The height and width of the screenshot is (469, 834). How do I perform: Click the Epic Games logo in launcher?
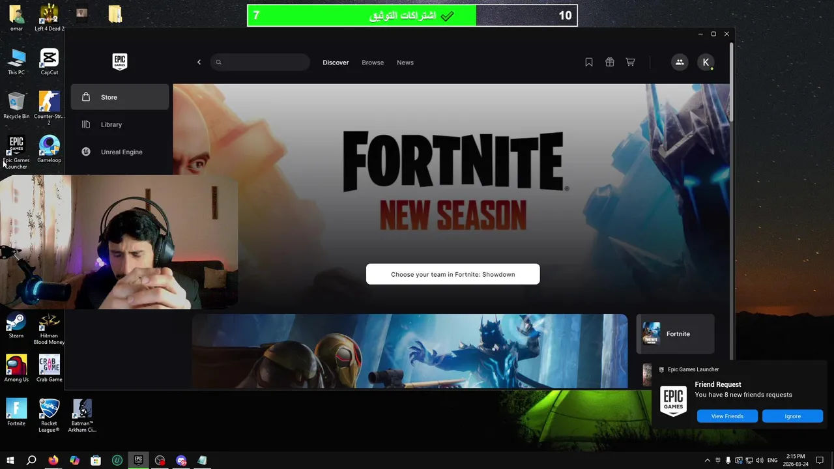point(120,62)
